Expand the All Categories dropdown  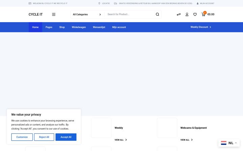[87, 14]
